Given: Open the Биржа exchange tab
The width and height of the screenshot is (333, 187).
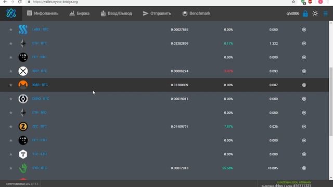Looking at the screenshot, I should tap(80, 14).
